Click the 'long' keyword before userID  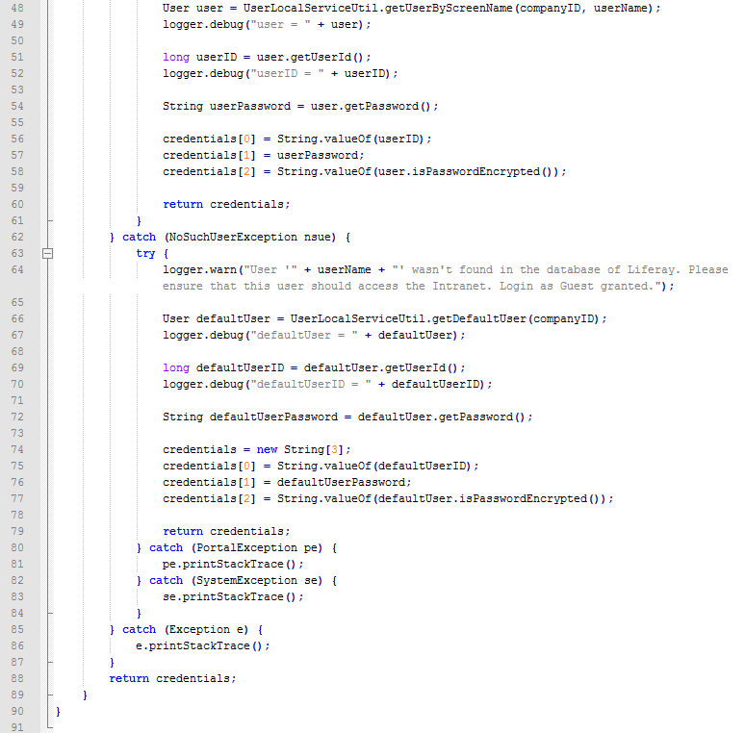tap(176, 57)
